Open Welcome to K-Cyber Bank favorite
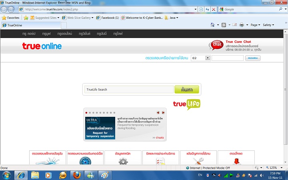This screenshot has height=180, width=288. point(142,18)
